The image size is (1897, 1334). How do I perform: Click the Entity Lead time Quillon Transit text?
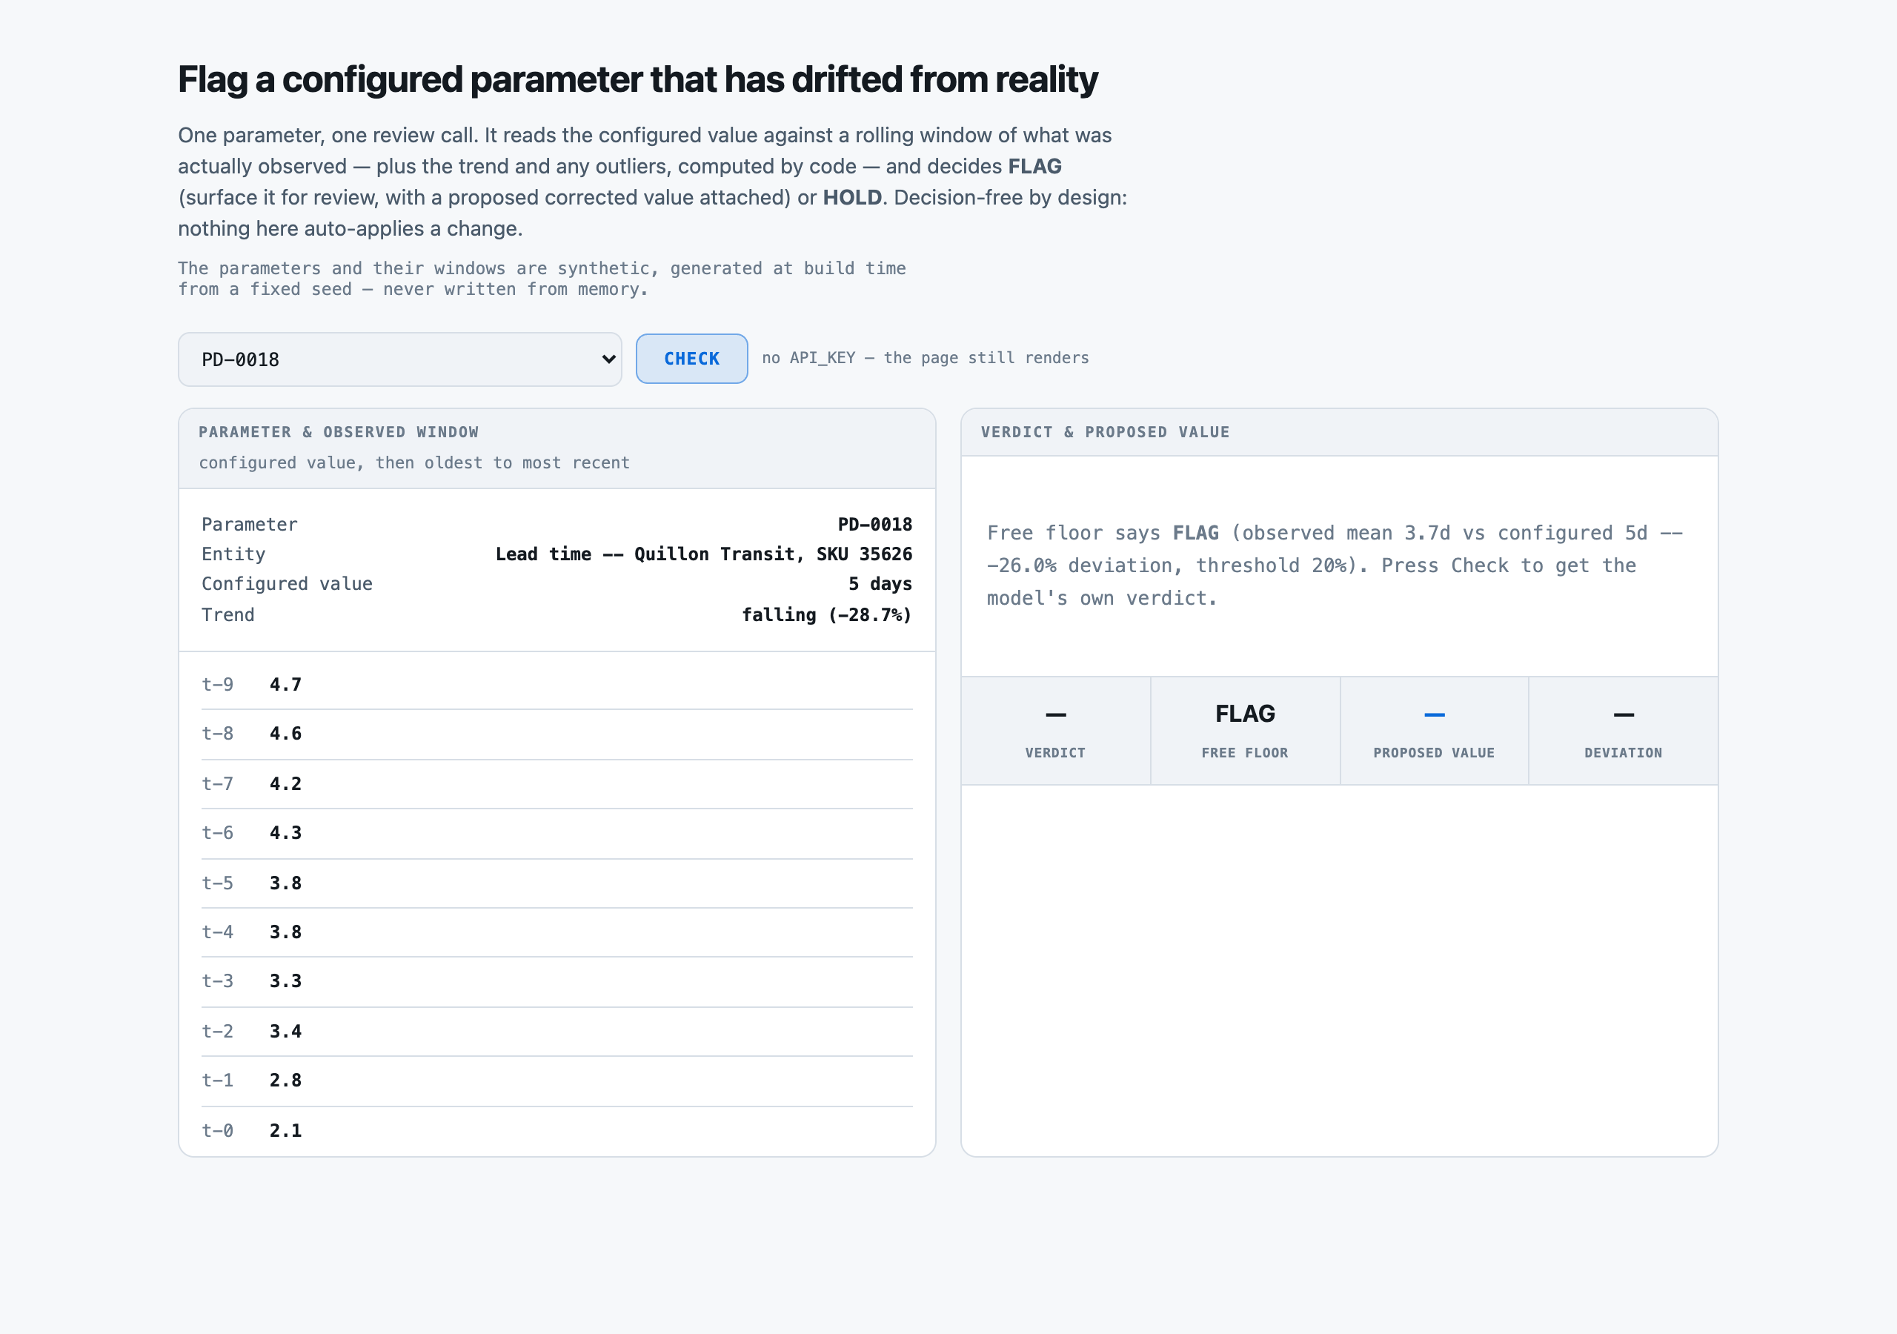704,554
